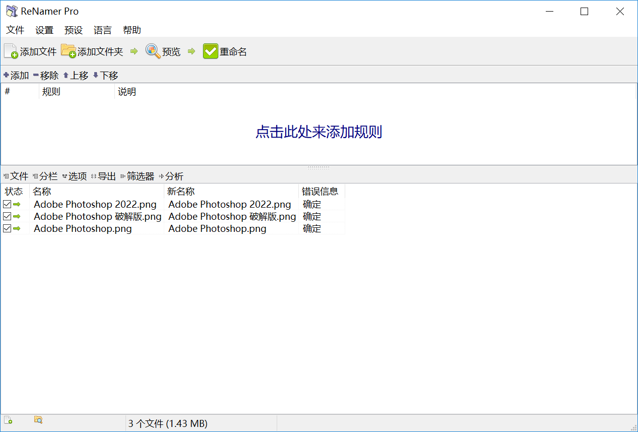Click the window resize grip corner
The image size is (638, 432).
tap(633, 427)
